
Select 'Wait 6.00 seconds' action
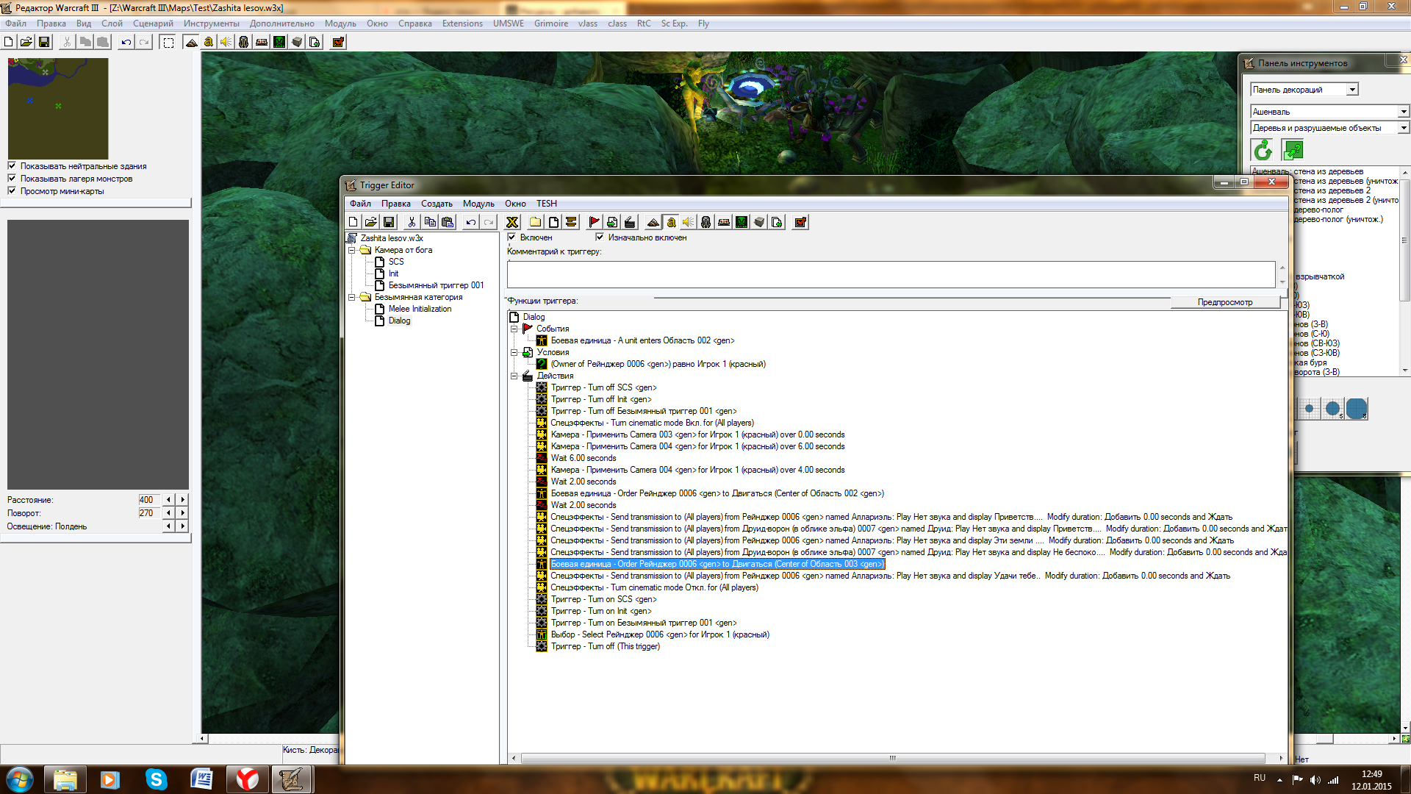coord(584,458)
